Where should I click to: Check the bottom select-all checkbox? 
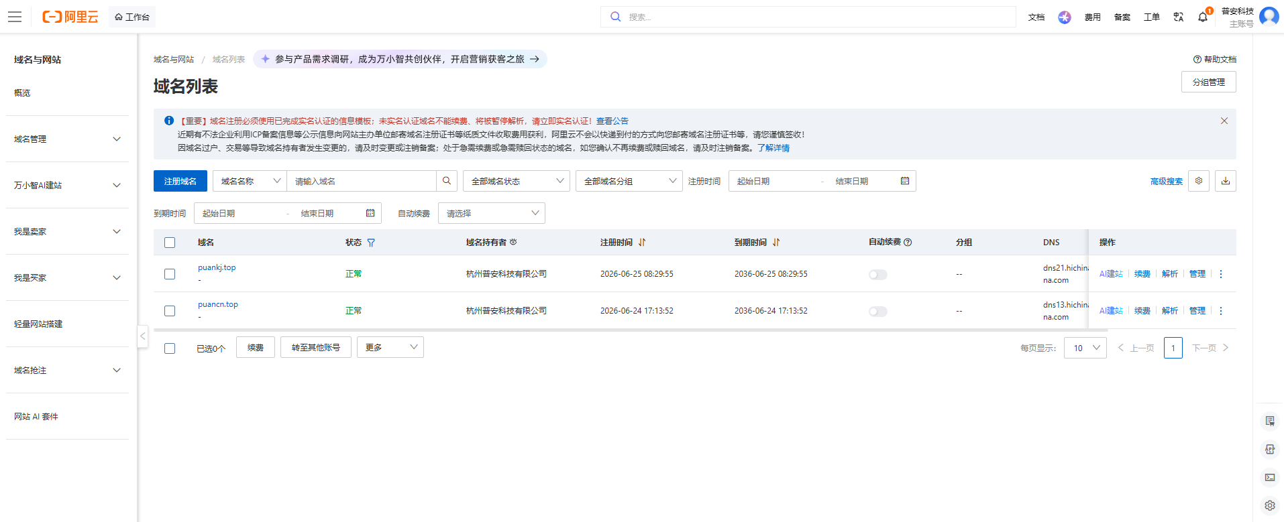pyautogui.click(x=170, y=348)
